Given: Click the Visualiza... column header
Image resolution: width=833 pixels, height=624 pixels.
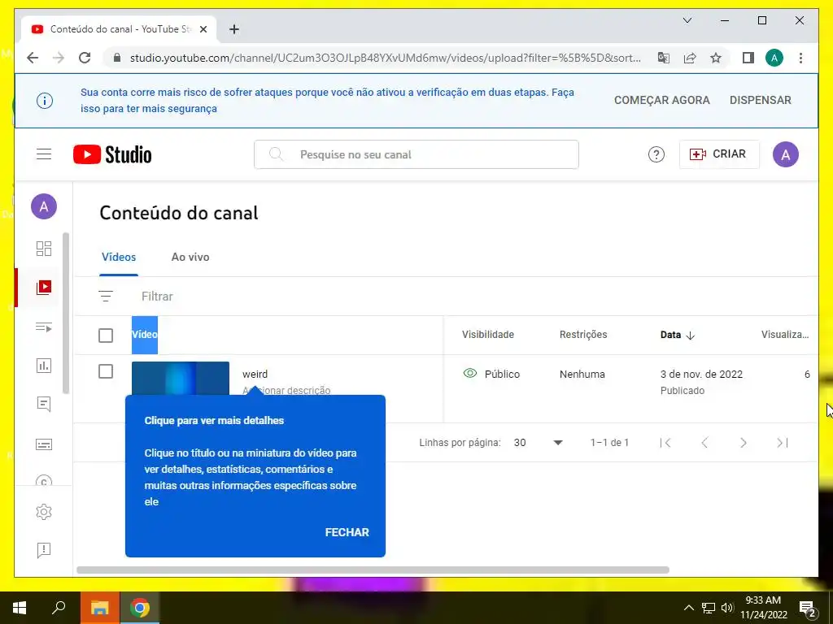Looking at the screenshot, I should tap(785, 335).
